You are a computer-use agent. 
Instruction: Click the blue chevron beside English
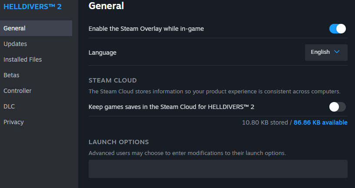coord(337,52)
